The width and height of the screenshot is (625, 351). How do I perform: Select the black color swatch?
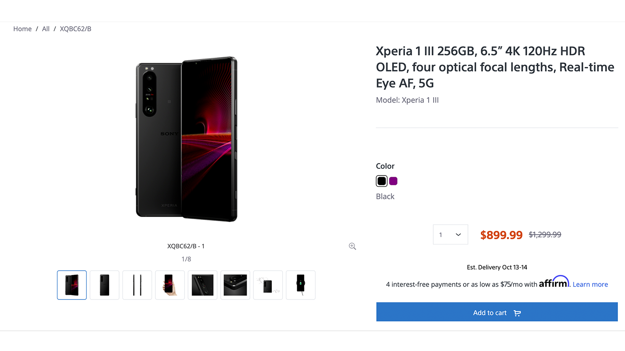click(x=381, y=181)
